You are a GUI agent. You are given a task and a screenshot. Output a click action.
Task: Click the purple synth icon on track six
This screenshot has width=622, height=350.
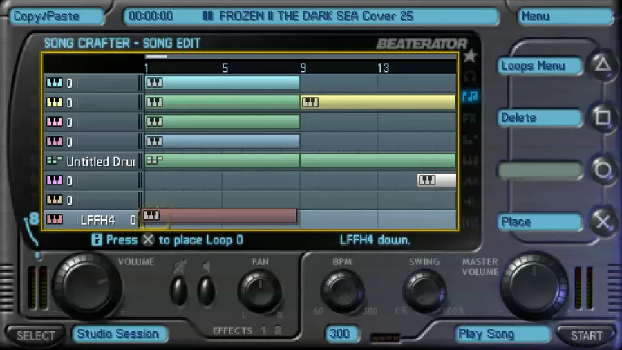coord(55,181)
